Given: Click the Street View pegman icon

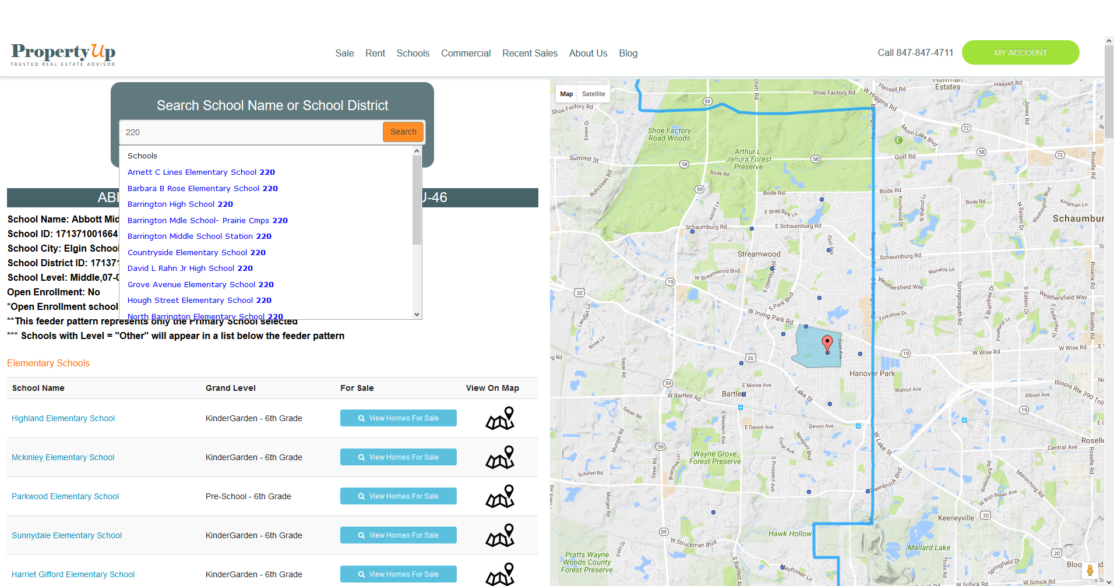Looking at the screenshot, I should (x=1090, y=570).
